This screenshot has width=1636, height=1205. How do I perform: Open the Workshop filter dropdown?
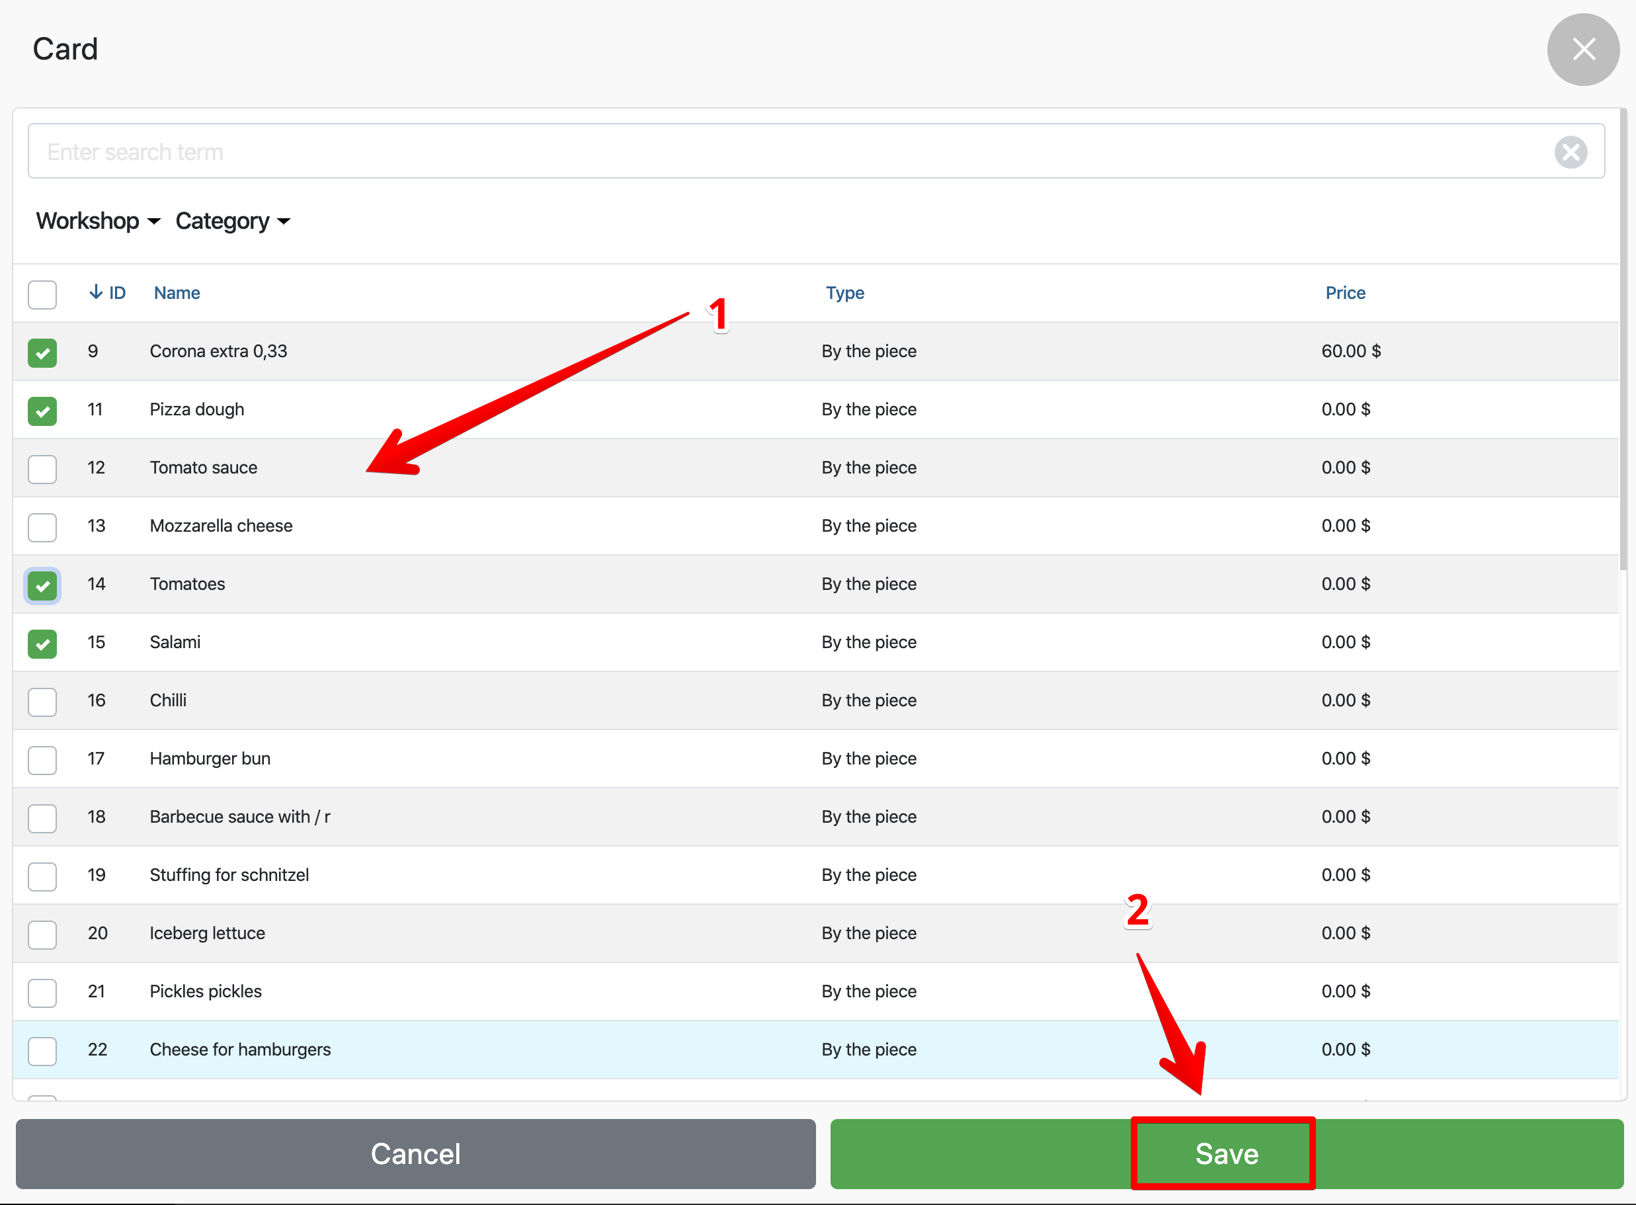tap(98, 221)
